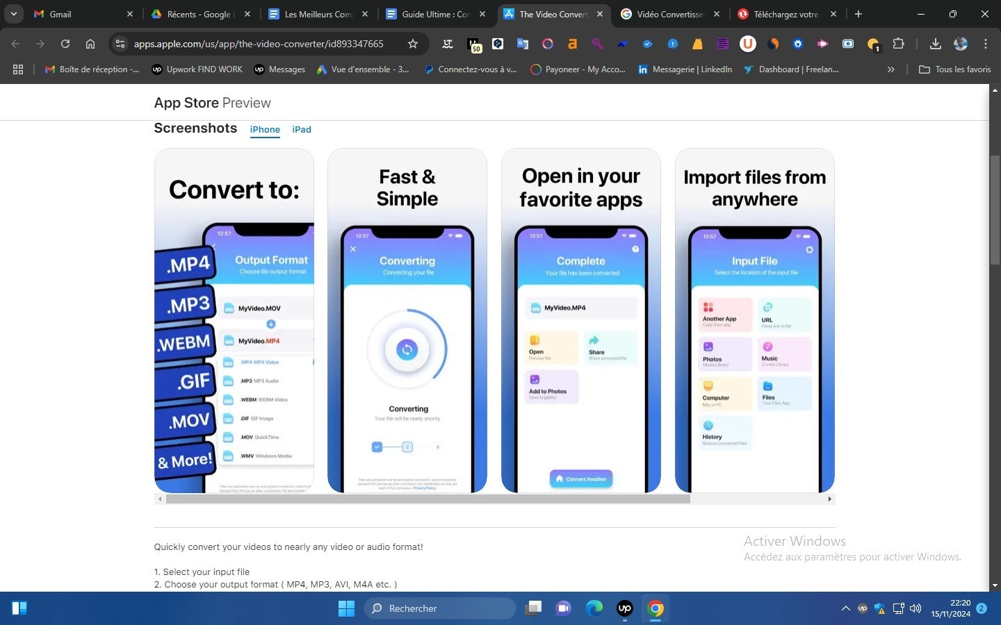The image size is (1001, 625).
Task: Open the cookie extension icon with badge
Action: (x=873, y=45)
